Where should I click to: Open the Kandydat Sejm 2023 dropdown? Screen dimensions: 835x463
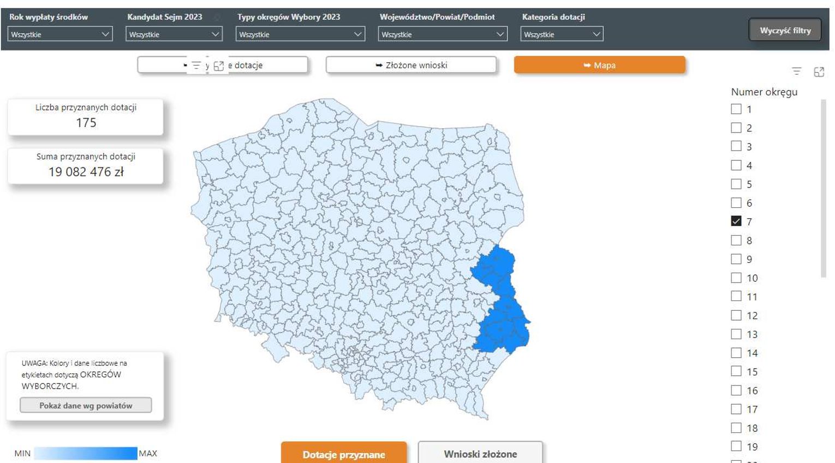click(x=174, y=34)
